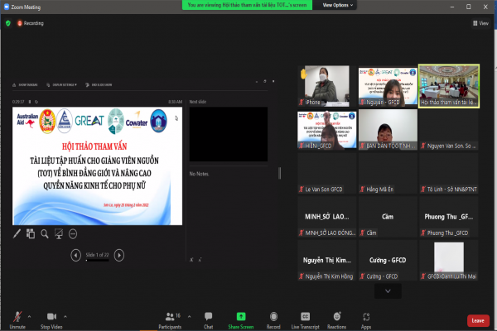Screen dimensions: 497x331
Task: Click the red Leave button
Action: point(478,320)
